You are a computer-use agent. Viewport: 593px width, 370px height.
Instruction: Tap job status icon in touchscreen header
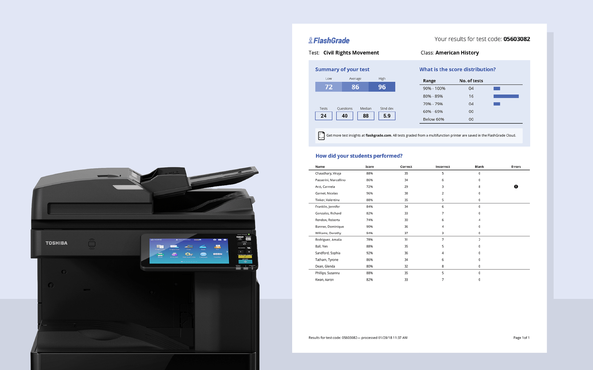pos(220,240)
